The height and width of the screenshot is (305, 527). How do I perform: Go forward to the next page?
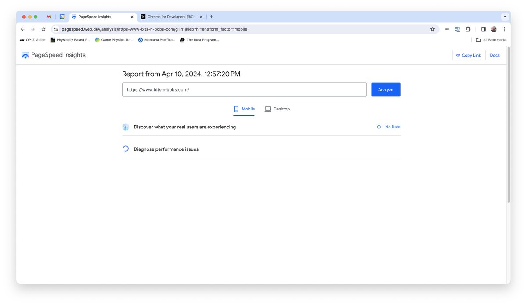coord(33,29)
